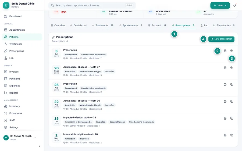Screen dimensions: 242x151
Task: Open Impacted wisdom tooth — 38 title
Action: click(x=80, y=117)
